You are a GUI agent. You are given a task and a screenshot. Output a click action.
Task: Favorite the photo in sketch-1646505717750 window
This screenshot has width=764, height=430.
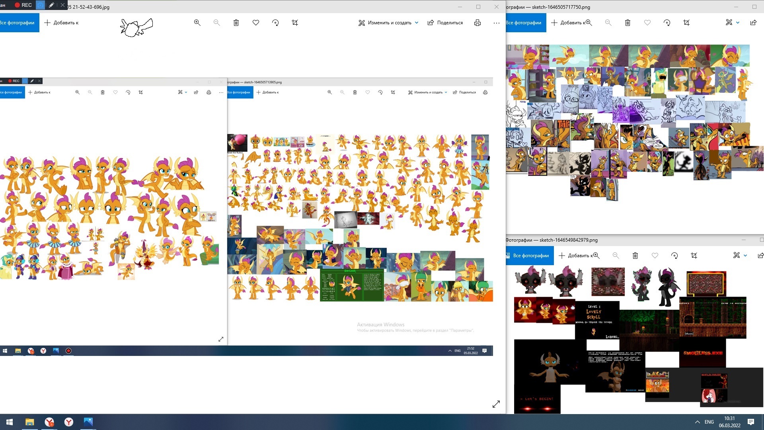[x=647, y=23]
